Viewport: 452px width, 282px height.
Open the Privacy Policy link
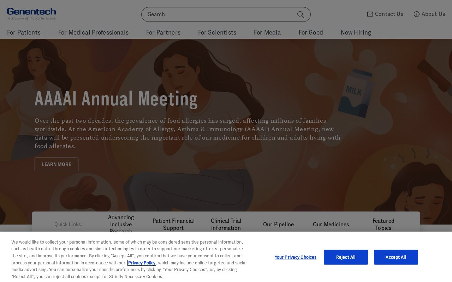[142, 263]
